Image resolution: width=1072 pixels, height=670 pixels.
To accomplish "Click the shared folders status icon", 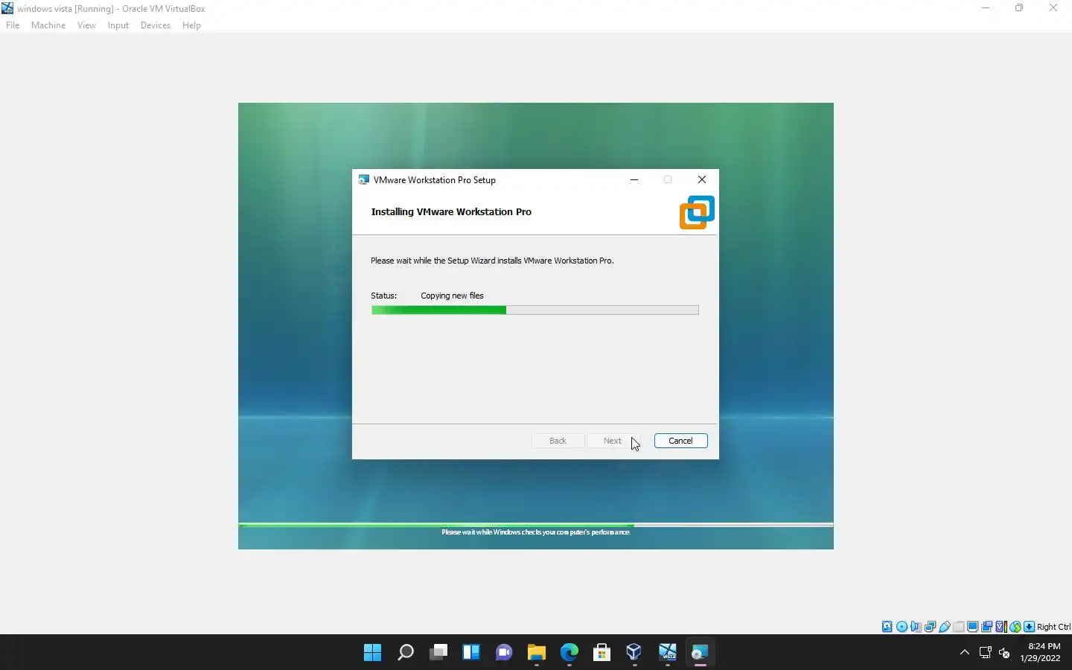I will (x=959, y=627).
